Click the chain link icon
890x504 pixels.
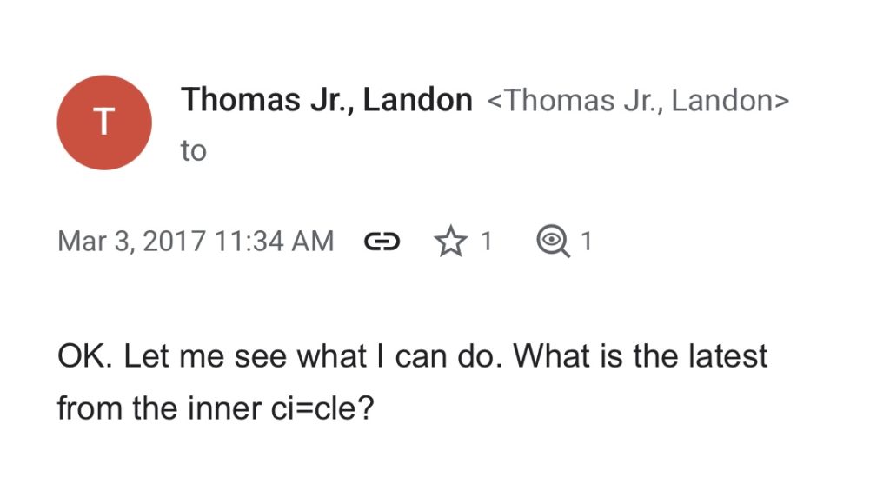coord(382,241)
